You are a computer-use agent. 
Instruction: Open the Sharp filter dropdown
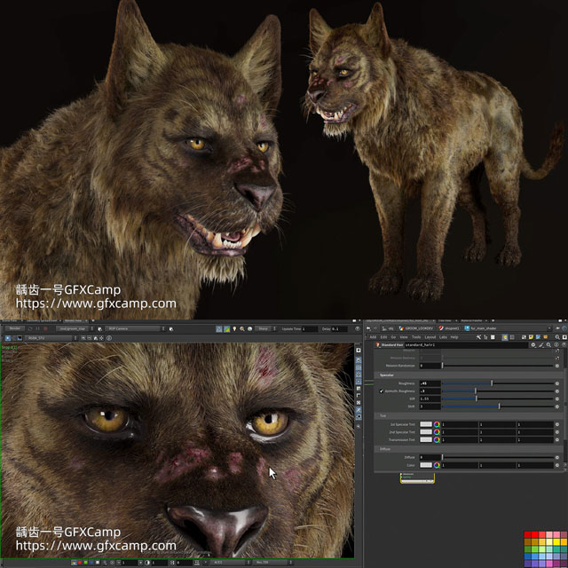[x=265, y=329]
